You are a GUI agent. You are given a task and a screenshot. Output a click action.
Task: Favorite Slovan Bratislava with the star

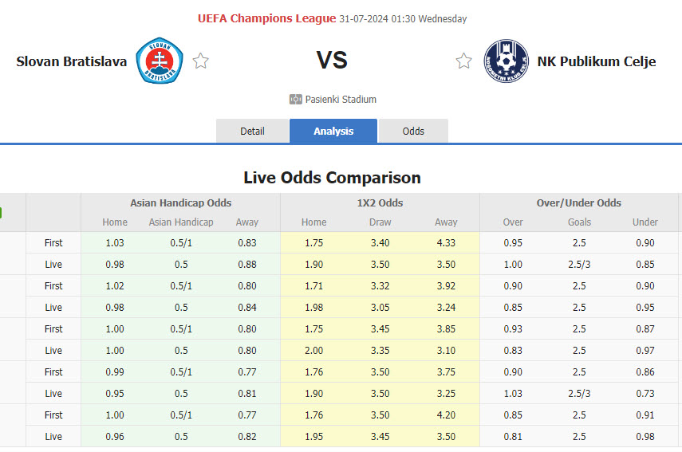201,61
